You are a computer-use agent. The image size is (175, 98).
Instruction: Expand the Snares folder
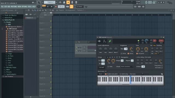(10, 65)
